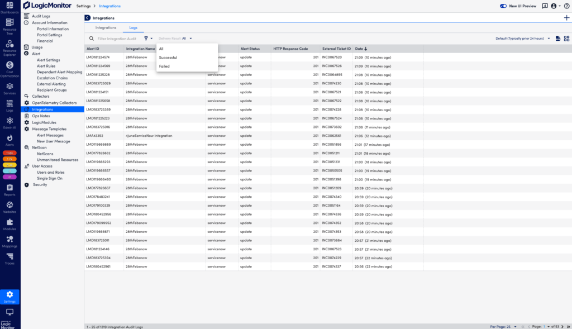The image size is (572, 329).
Task: Select Failed in delivery result list
Action: [164, 66]
